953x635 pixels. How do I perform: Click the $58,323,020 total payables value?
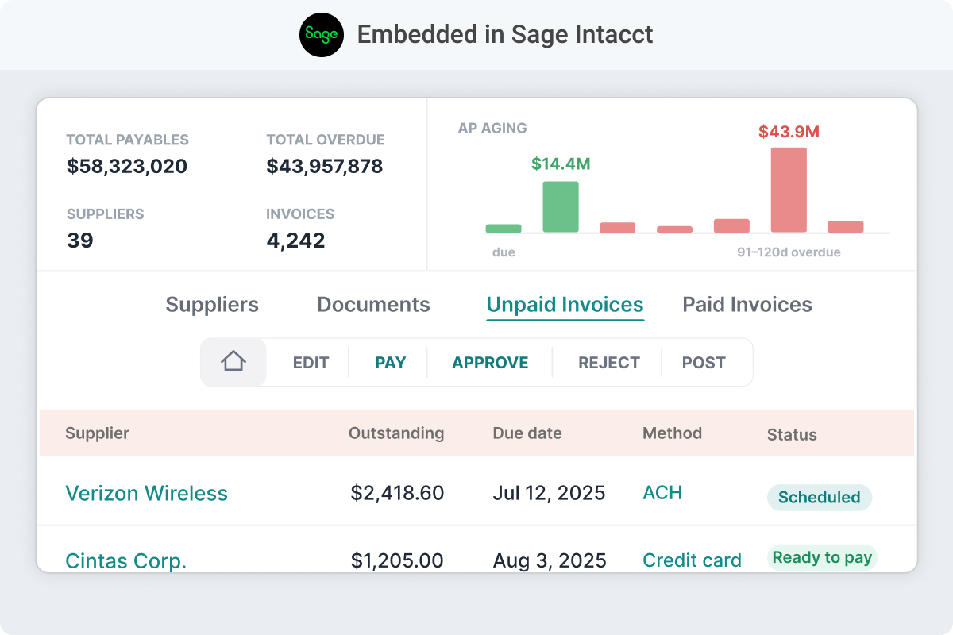tap(127, 167)
